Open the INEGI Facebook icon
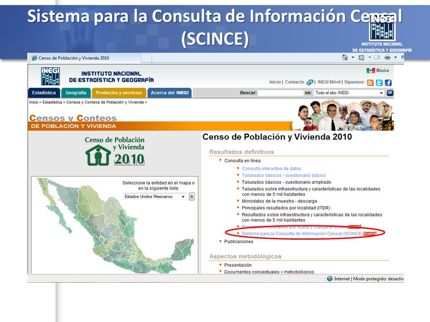The image size is (430, 322). pyautogui.click(x=388, y=83)
